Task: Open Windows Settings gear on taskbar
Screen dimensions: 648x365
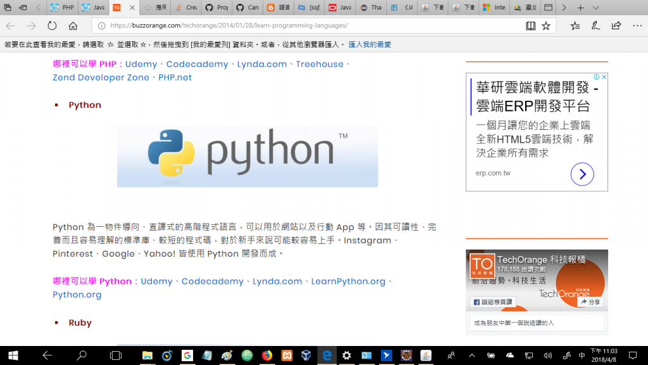Action: pyautogui.click(x=346, y=355)
